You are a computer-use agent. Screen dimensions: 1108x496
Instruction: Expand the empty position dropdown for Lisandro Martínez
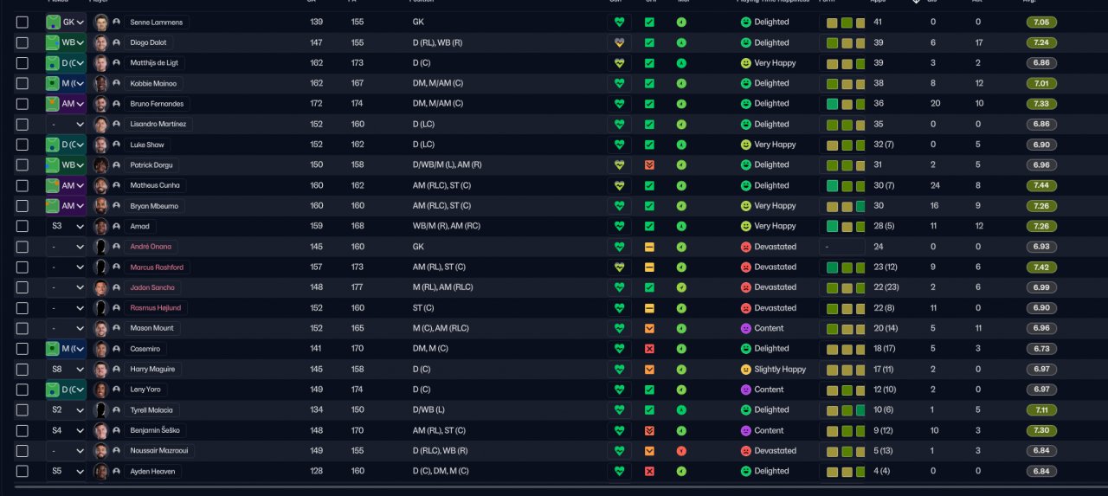[x=66, y=124]
